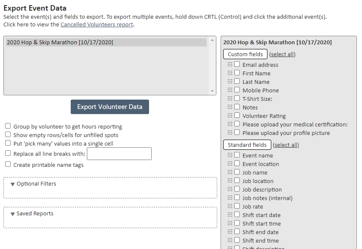Enable Group by volunteer hours reporting checkbox

pos(8,126)
